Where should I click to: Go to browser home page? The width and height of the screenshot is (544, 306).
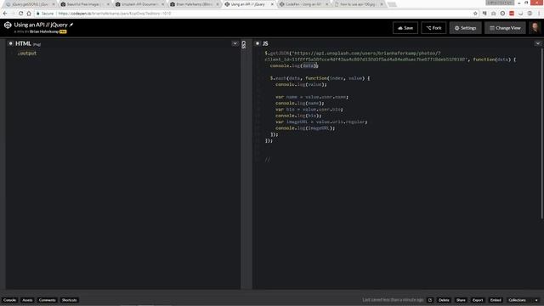[x=29, y=14]
